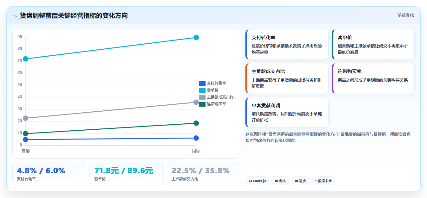Click the description paragraph starting 这张图连接
Viewport: 427px width, 198px height.
pos(328,137)
